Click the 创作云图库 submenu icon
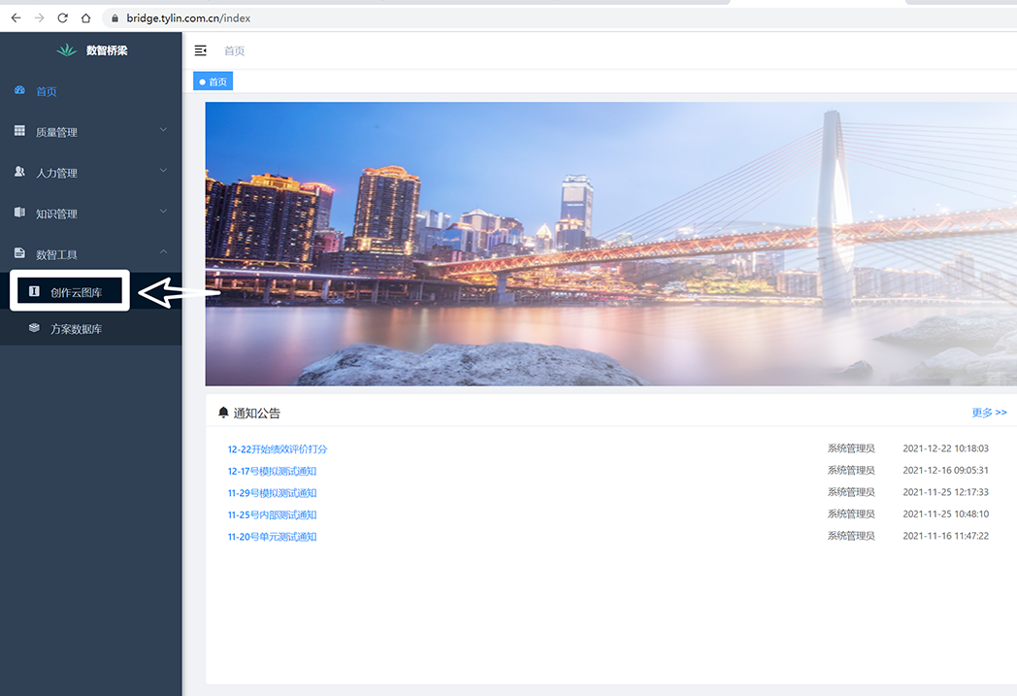Viewport: 1017px width, 696px height. coord(34,291)
